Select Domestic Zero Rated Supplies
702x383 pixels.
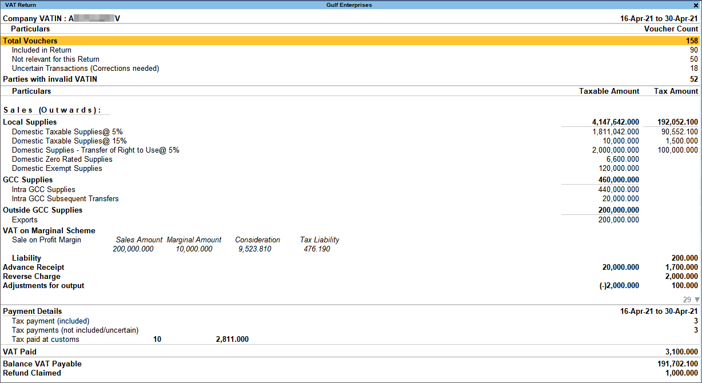point(62,159)
